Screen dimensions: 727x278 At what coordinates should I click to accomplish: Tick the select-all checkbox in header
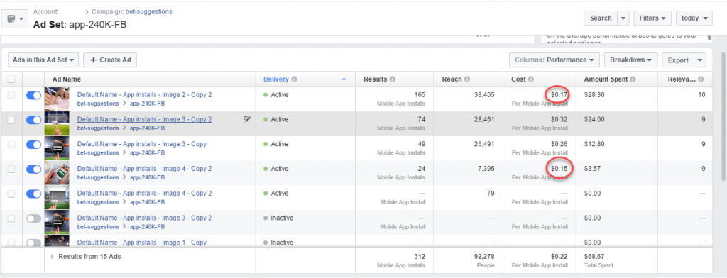pyautogui.click(x=11, y=79)
